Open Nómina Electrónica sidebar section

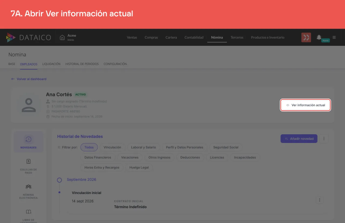coord(28,191)
